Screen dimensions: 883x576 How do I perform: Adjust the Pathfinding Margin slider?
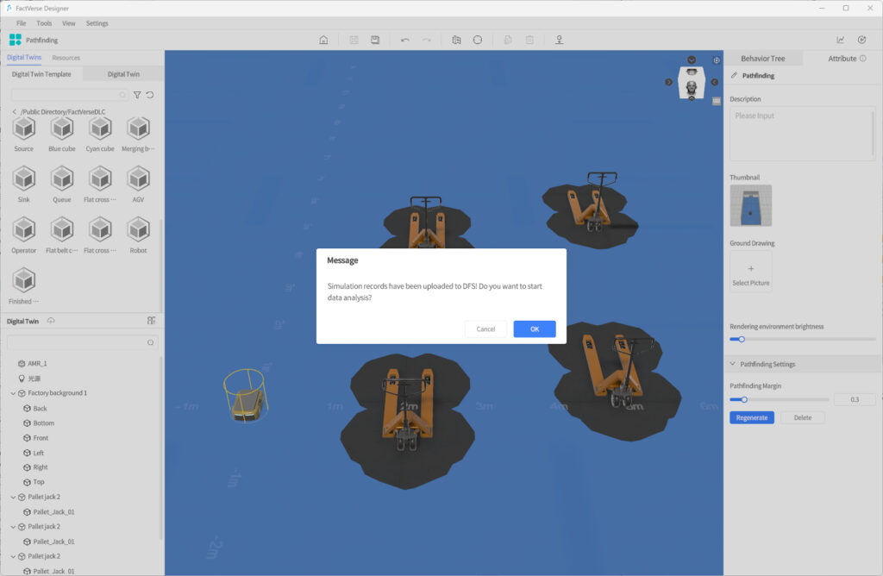point(744,400)
